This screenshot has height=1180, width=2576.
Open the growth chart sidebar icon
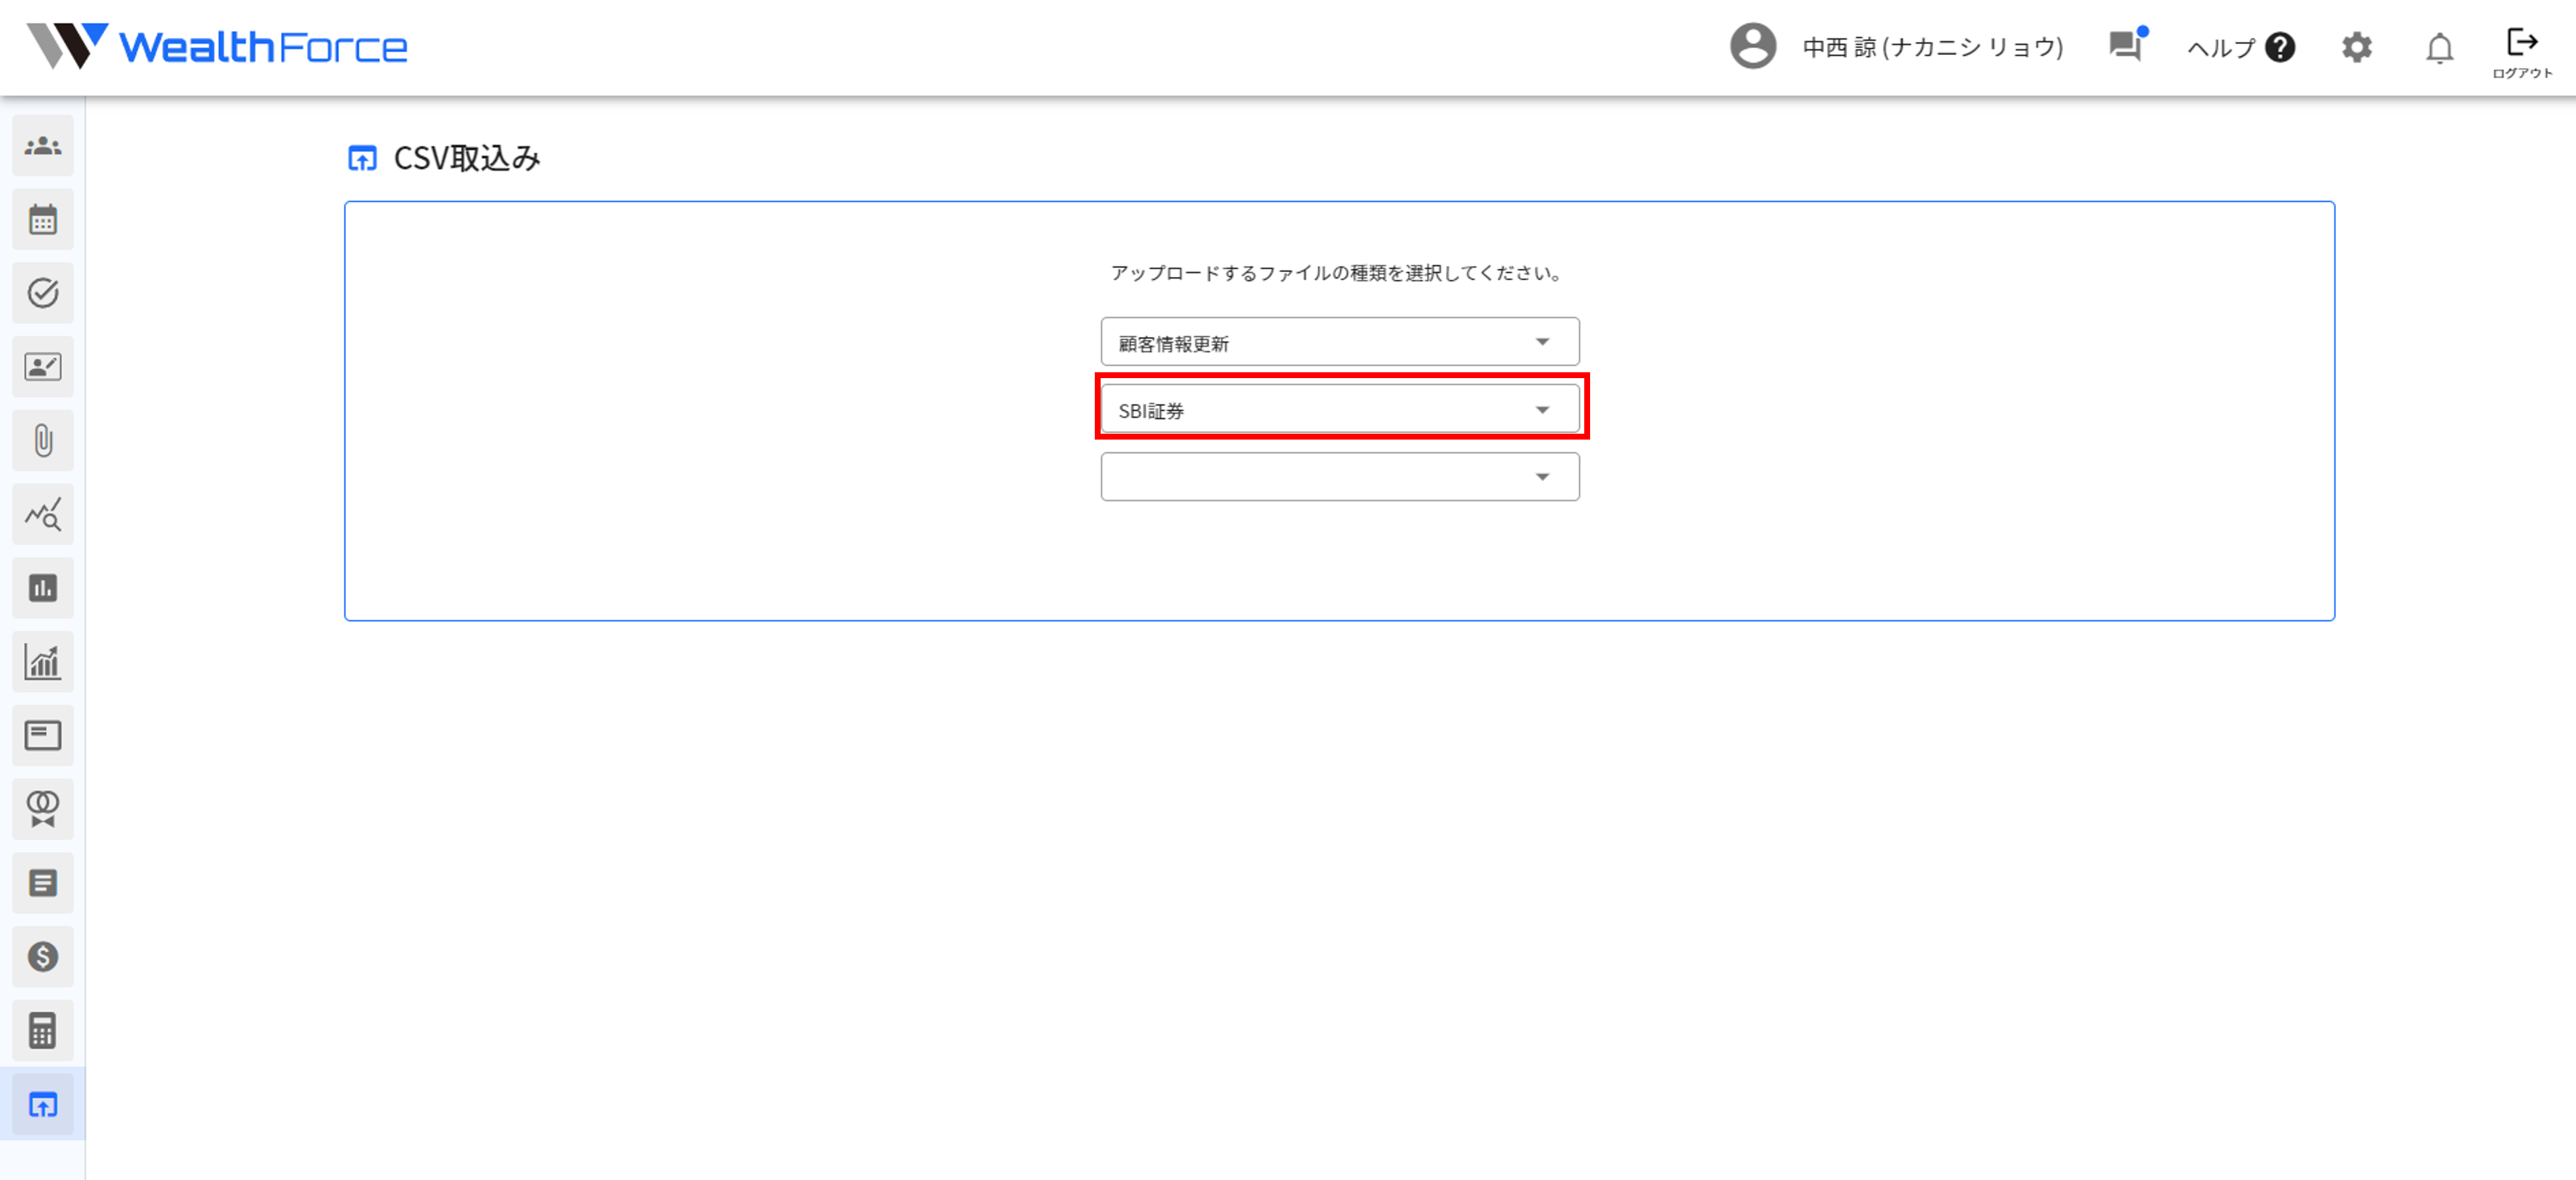[42, 662]
